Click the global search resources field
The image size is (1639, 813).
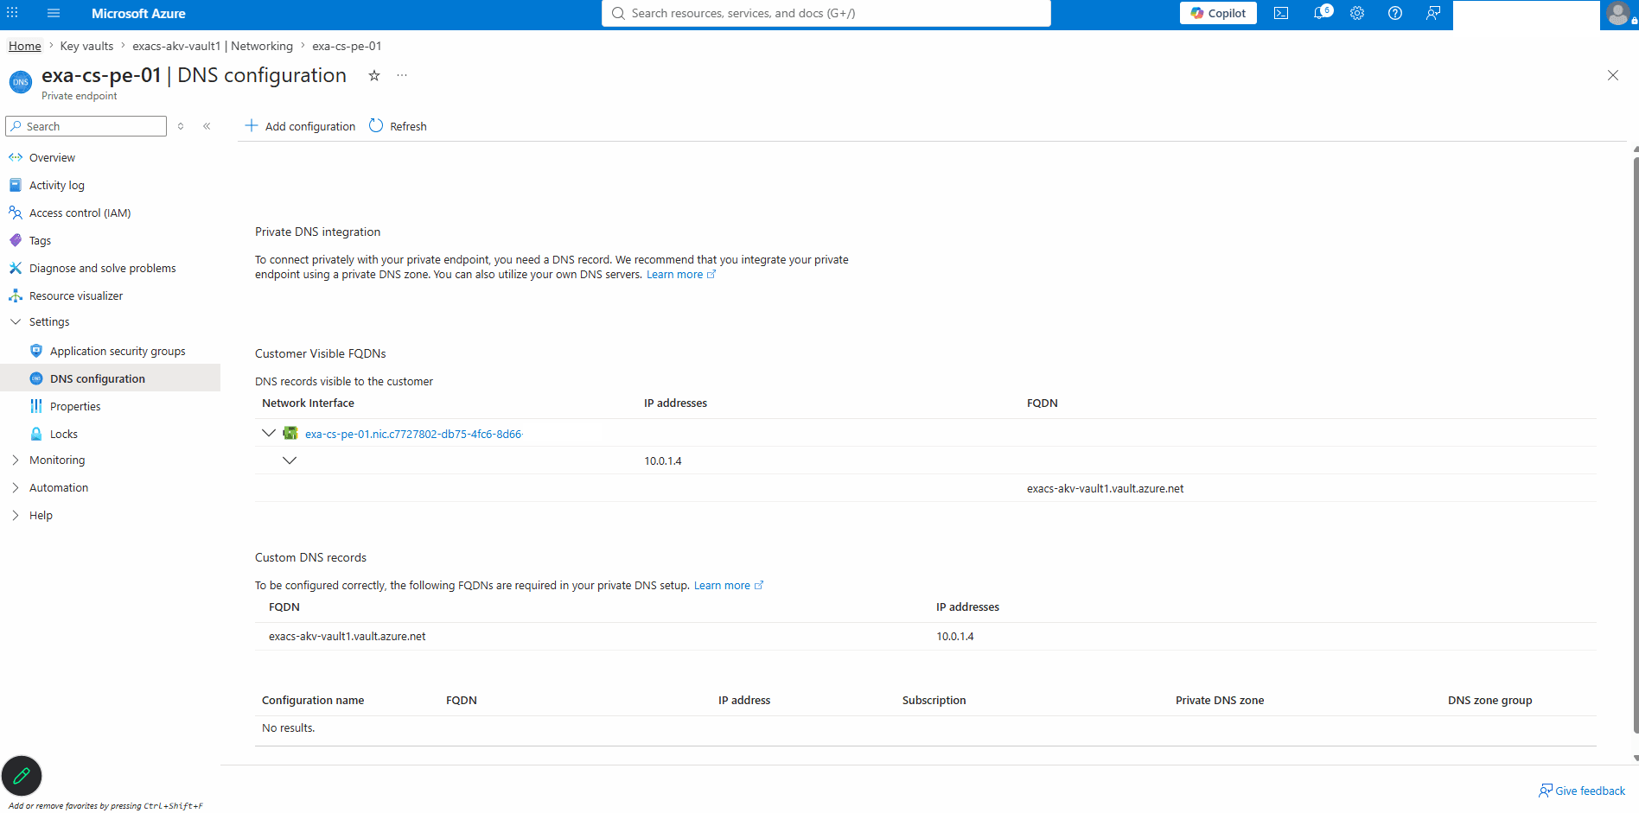click(x=826, y=13)
